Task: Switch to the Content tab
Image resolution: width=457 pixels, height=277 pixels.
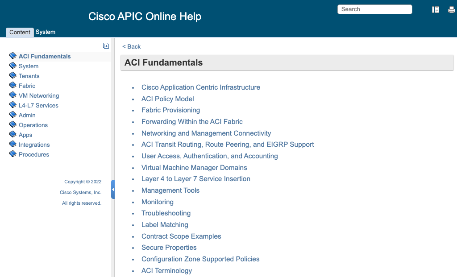Action: pyautogui.click(x=20, y=32)
